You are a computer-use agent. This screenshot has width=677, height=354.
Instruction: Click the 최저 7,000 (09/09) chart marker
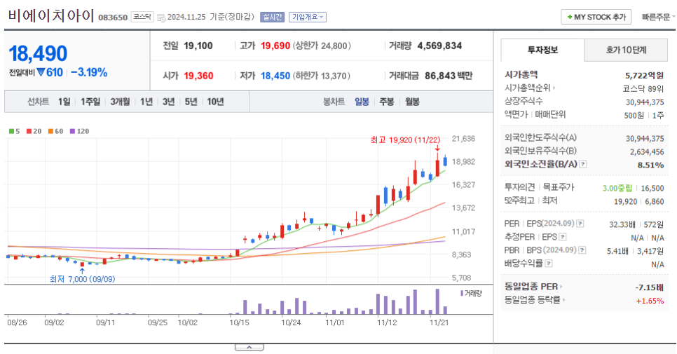click(x=83, y=279)
